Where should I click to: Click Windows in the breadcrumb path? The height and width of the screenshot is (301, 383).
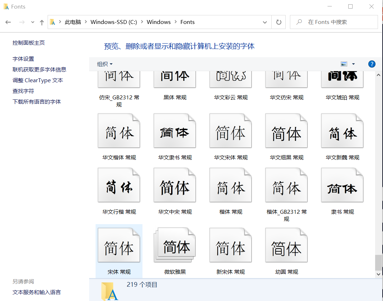pos(159,22)
